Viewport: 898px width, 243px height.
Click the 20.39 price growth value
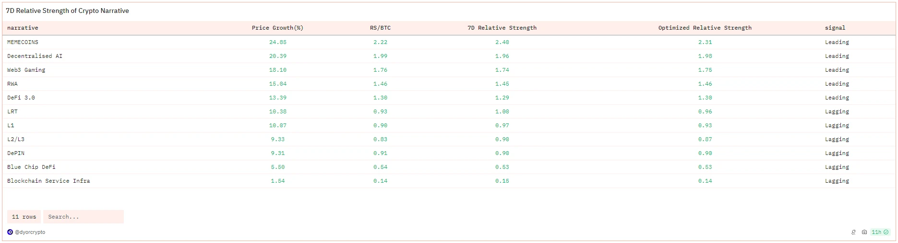pos(277,56)
